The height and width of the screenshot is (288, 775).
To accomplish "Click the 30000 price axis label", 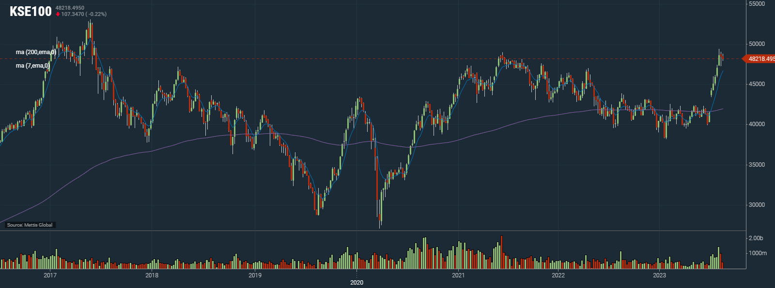I will [757, 205].
